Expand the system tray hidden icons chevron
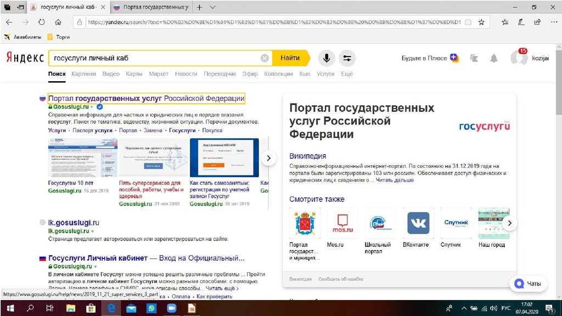This screenshot has height=316, width=562. 464,308
